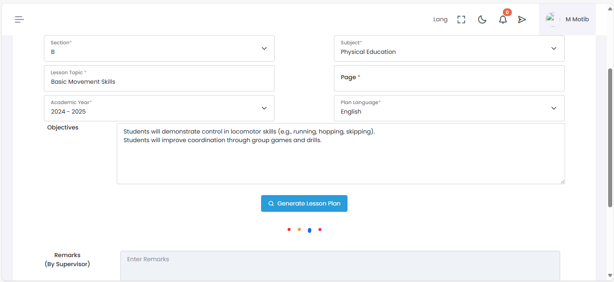The height and width of the screenshot is (282, 614).
Task: Click the scrollbar up arrow
Action: point(610,9)
